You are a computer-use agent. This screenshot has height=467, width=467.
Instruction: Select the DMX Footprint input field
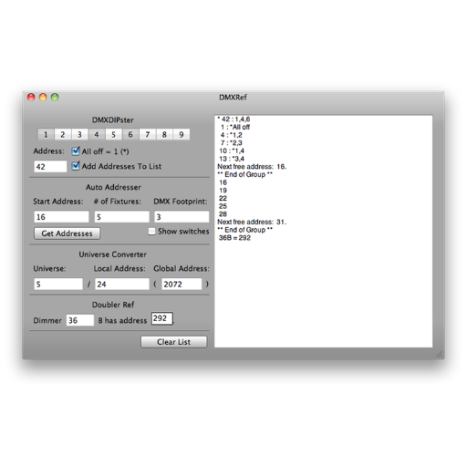pyautogui.click(x=182, y=217)
